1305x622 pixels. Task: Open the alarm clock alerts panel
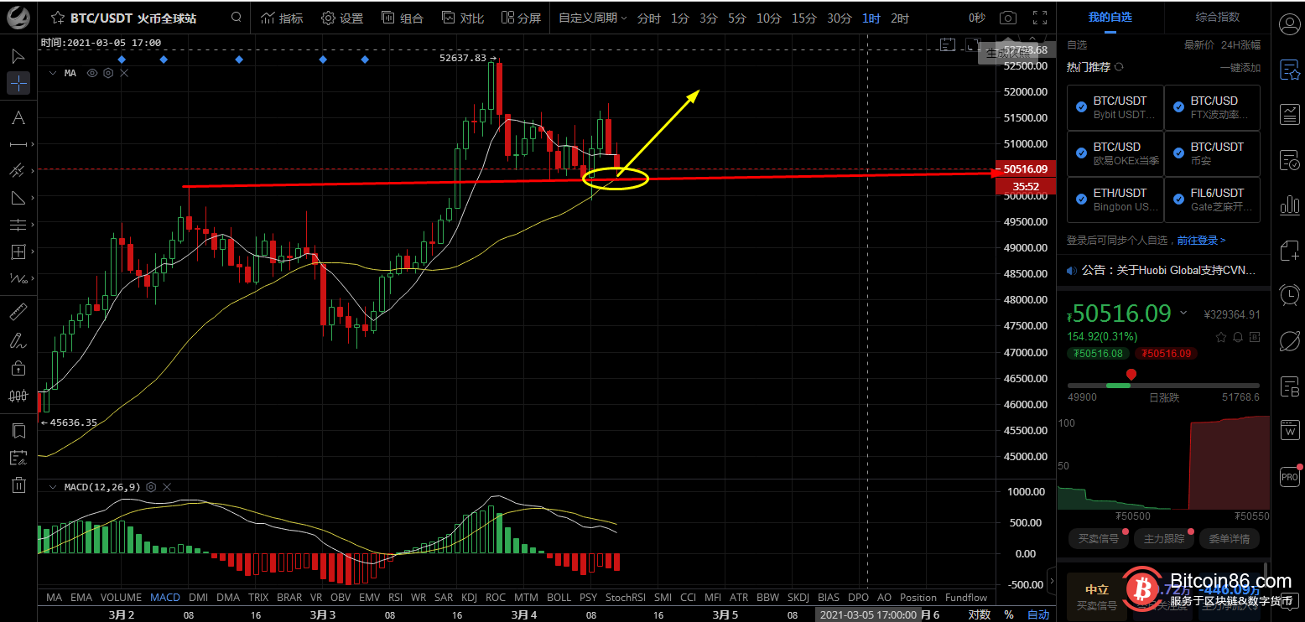click(x=1289, y=294)
